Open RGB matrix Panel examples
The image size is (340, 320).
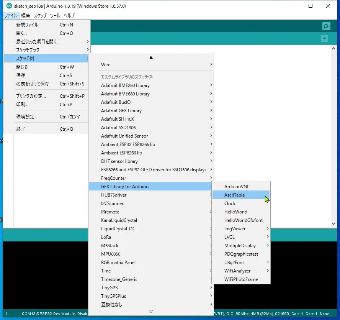point(150,263)
